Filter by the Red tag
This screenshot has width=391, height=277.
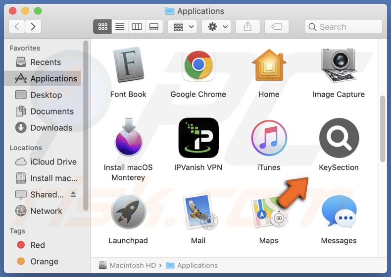(43, 245)
